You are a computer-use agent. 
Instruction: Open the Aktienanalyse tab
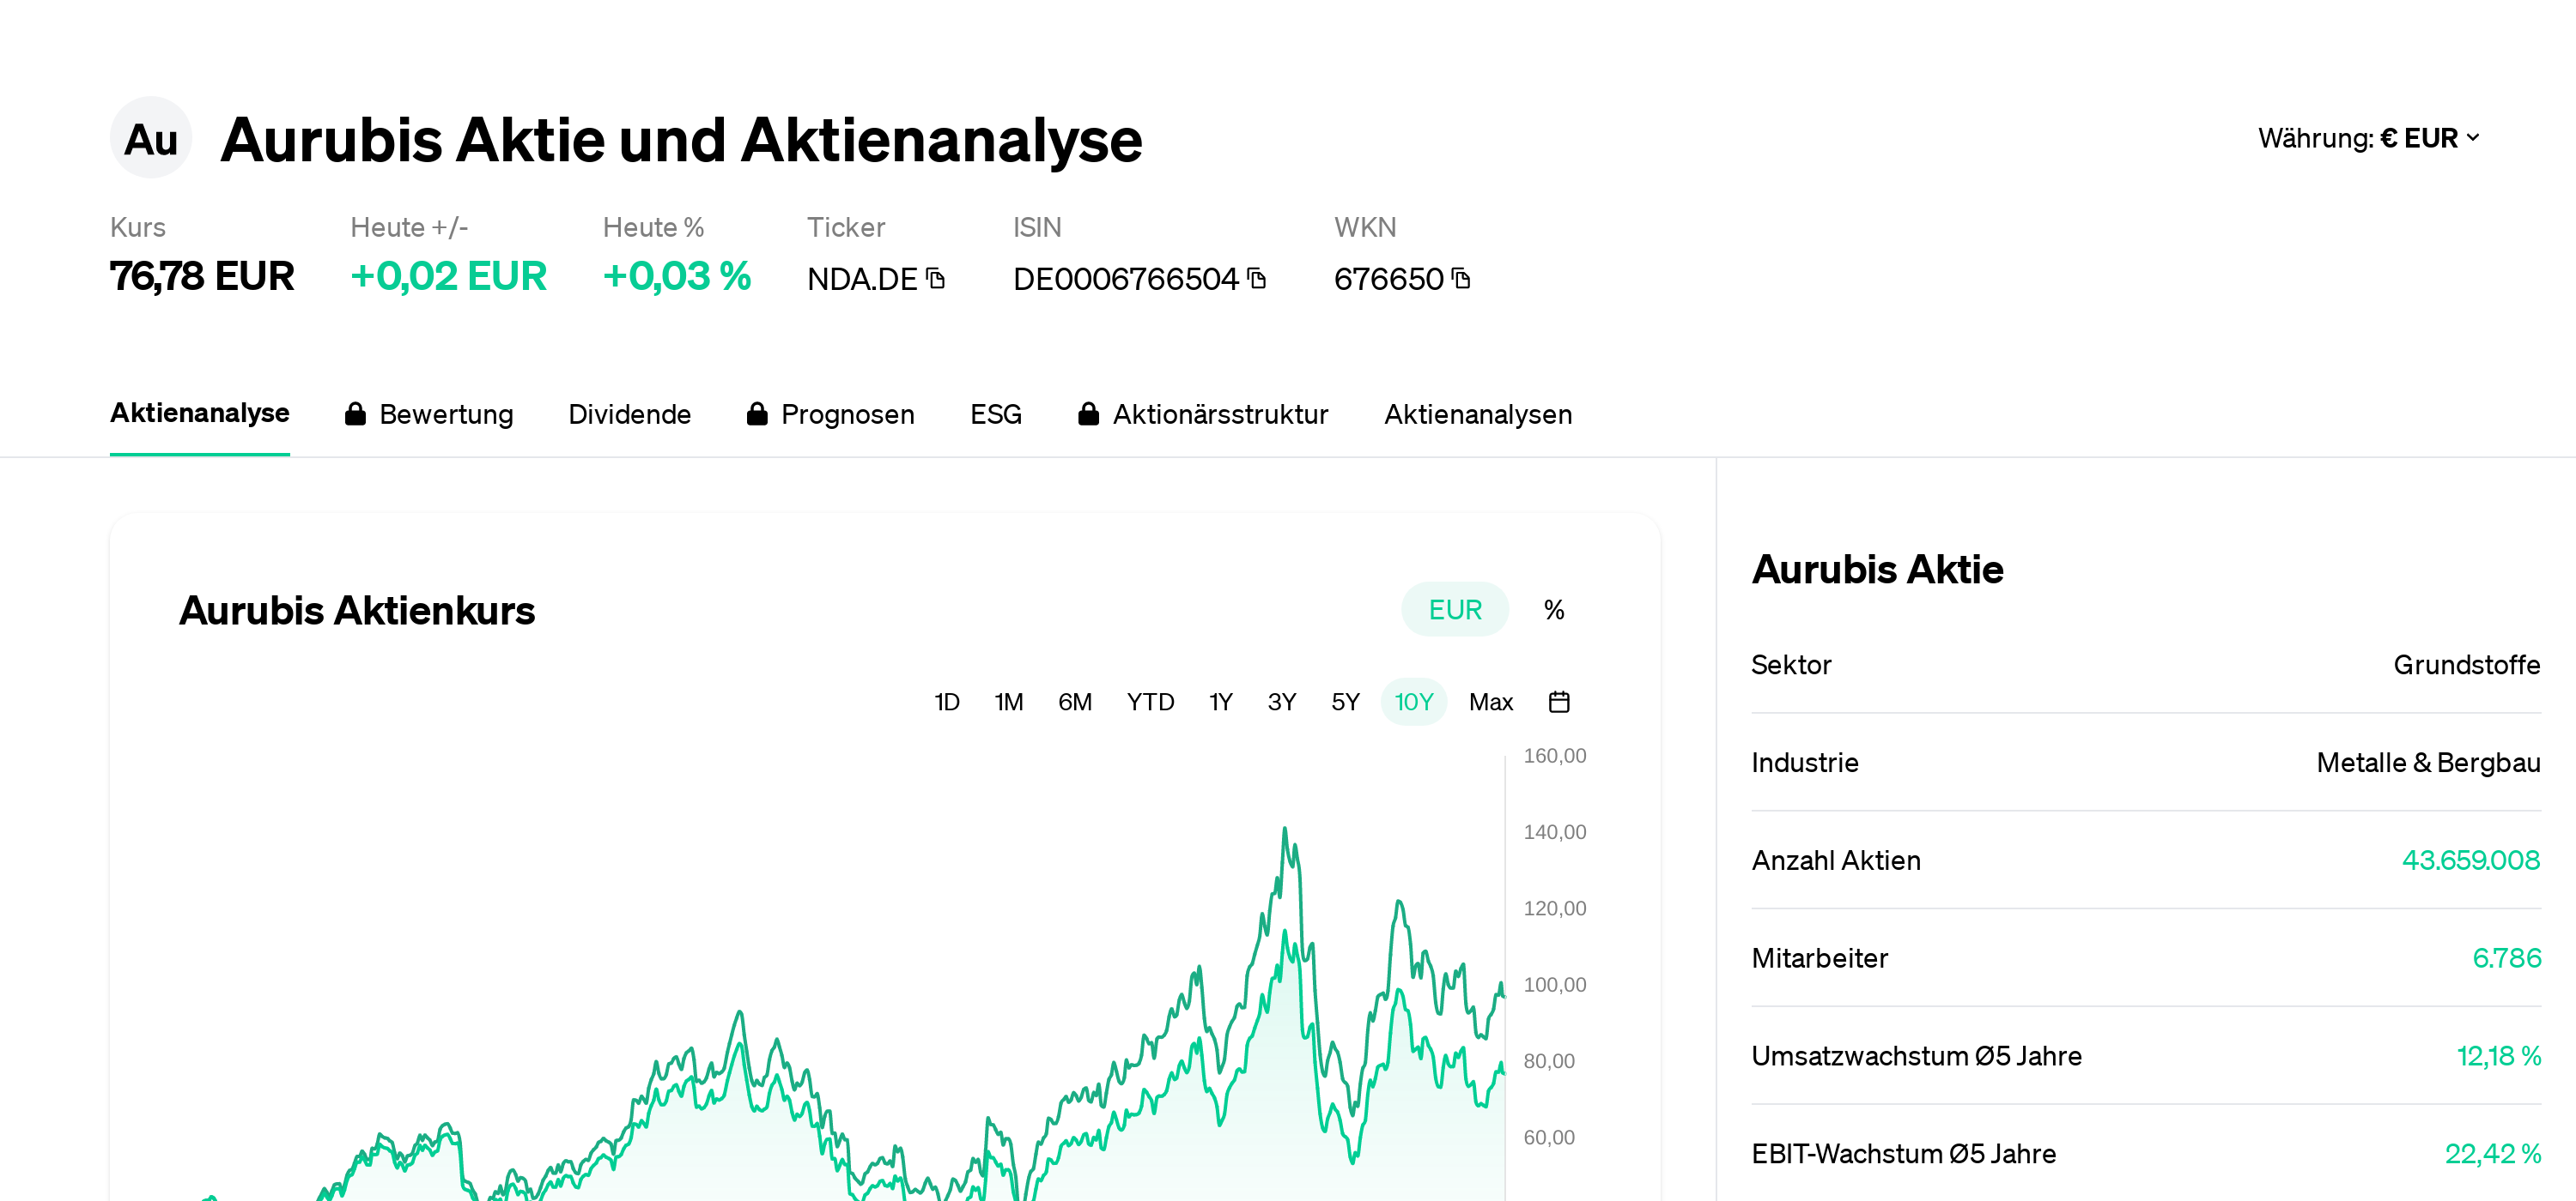click(x=199, y=413)
